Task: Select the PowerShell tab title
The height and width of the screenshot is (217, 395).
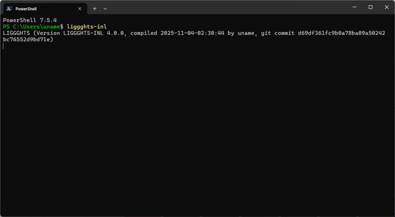Action: coord(26,8)
